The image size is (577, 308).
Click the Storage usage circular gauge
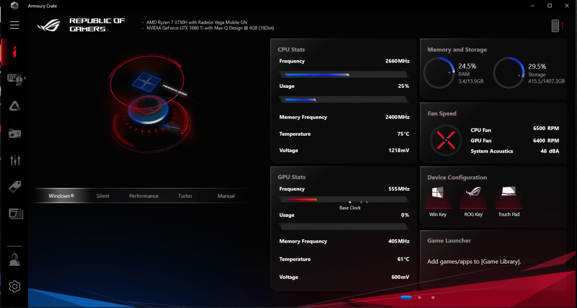pos(509,73)
